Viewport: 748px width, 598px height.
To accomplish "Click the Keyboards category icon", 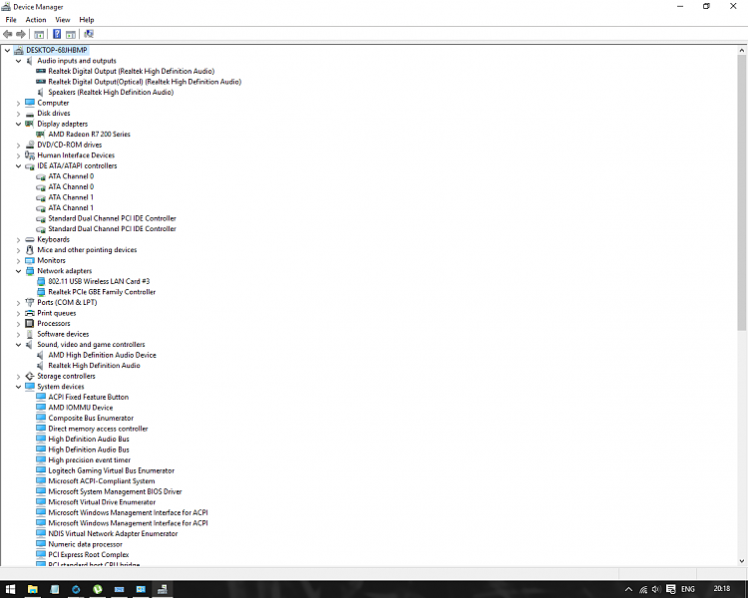I will pos(30,239).
